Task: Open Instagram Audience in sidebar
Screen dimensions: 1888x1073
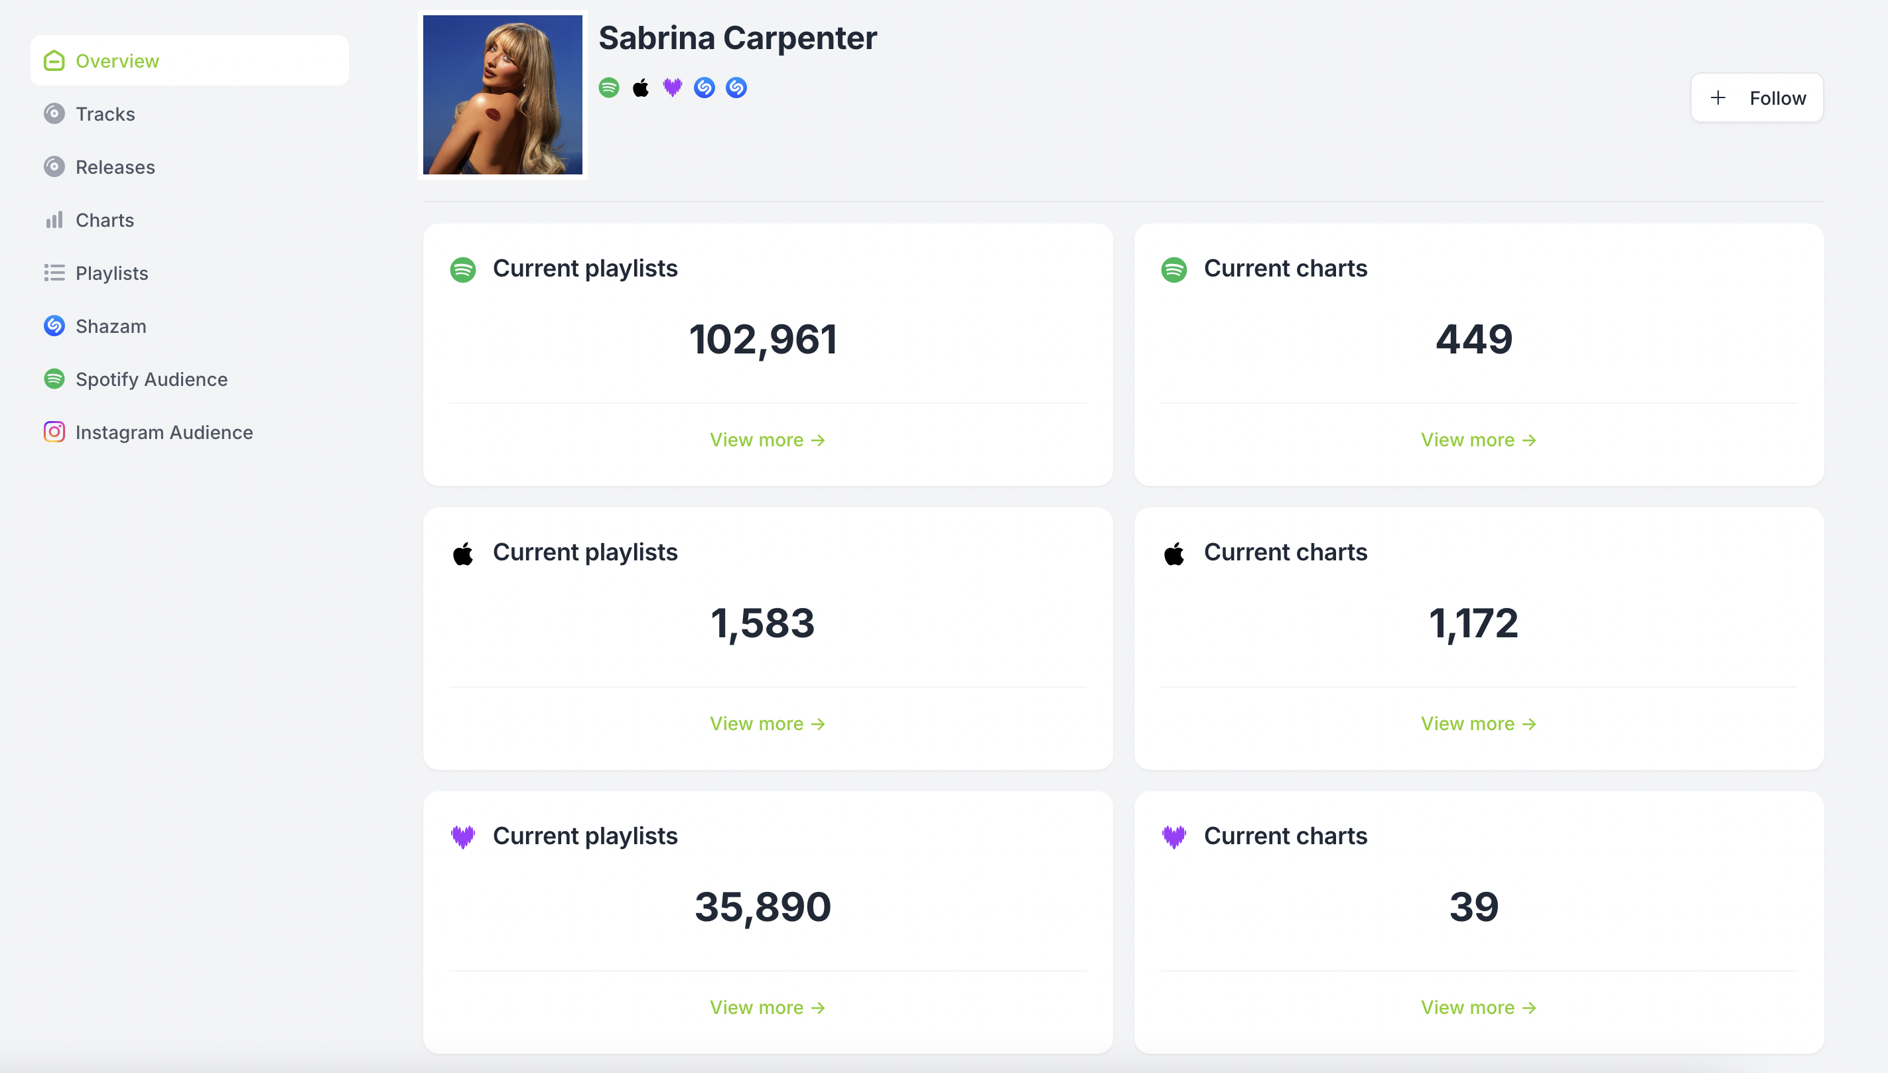Action: coord(190,432)
